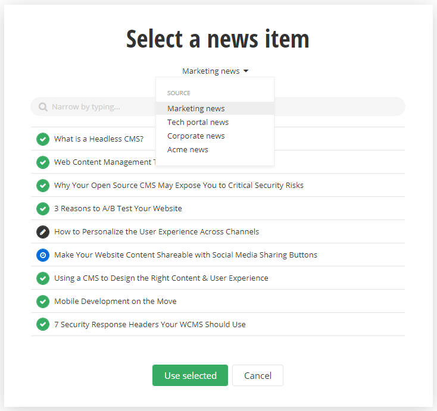Click the published icon for "Using a CMS to Design"
Image resolution: width=437 pixels, height=411 pixels.
point(43,278)
